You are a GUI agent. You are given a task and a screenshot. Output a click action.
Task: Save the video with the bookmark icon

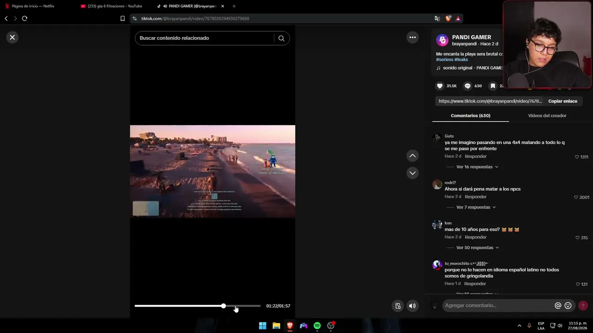point(493,86)
